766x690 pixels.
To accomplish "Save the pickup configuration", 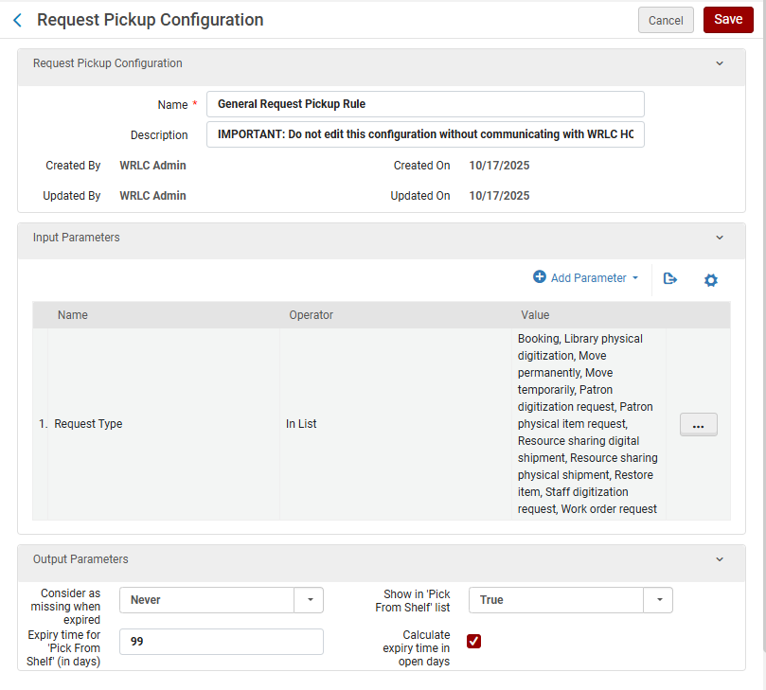I will pyautogui.click(x=728, y=20).
